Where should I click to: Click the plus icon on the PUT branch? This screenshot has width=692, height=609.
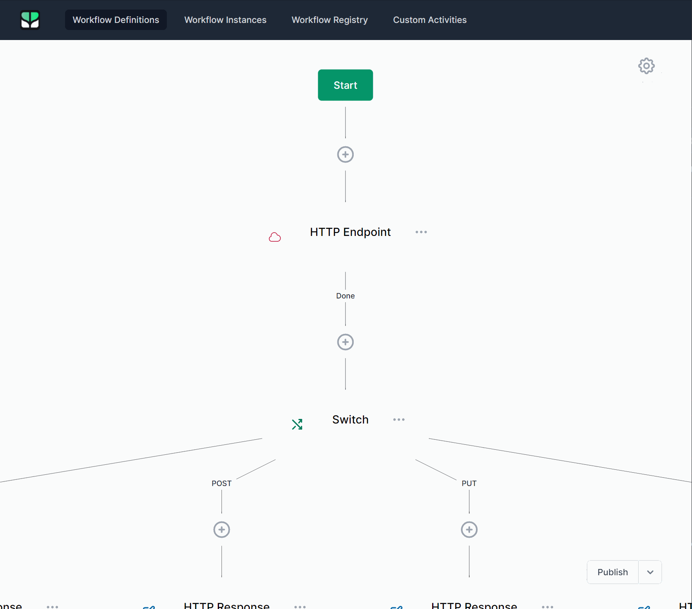(x=469, y=529)
